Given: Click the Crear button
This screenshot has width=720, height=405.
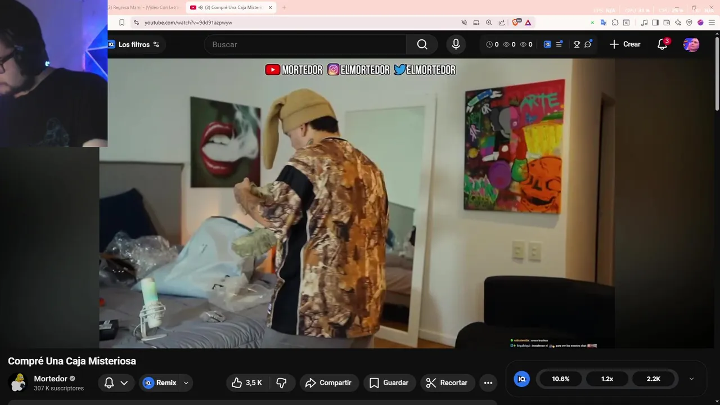Looking at the screenshot, I should [625, 44].
